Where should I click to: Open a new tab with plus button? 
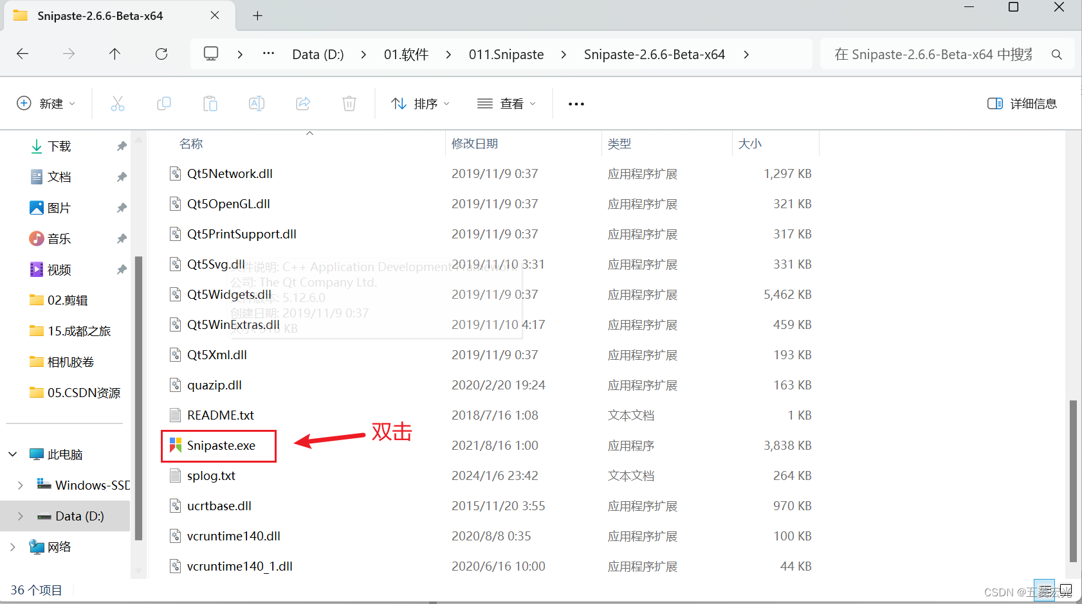[x=257, y=15]
